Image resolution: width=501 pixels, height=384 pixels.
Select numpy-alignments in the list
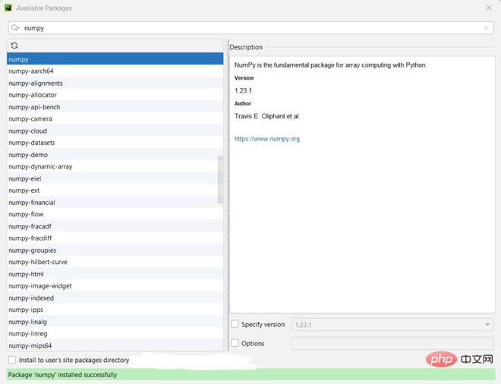pyautogui.click(x=115, y=83)
